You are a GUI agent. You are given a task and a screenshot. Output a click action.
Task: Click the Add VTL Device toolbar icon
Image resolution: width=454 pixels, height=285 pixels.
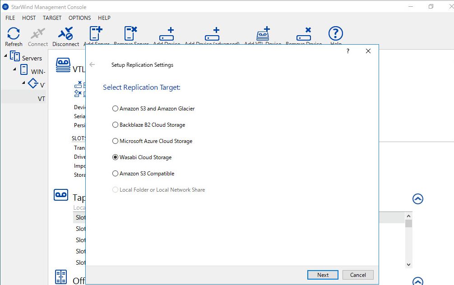263,33
